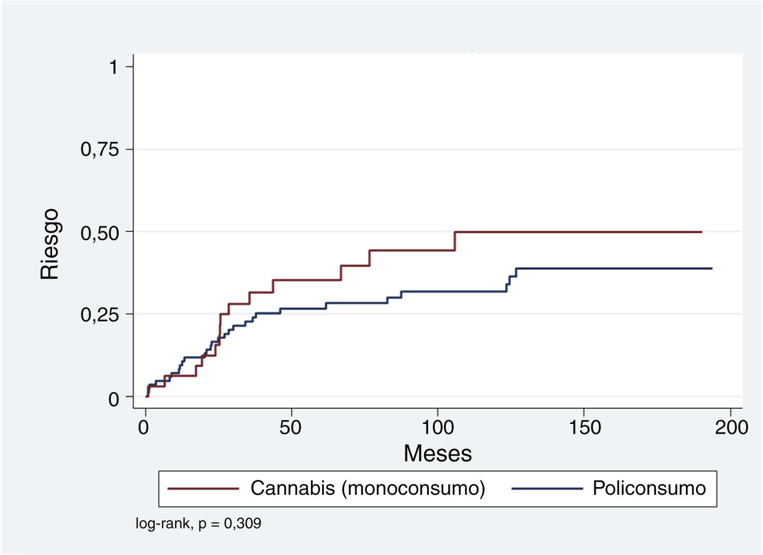Select the Cannabis (monoconsumo) legend label
The width and height of the screenshot is (763, 555).
(367, 489)
